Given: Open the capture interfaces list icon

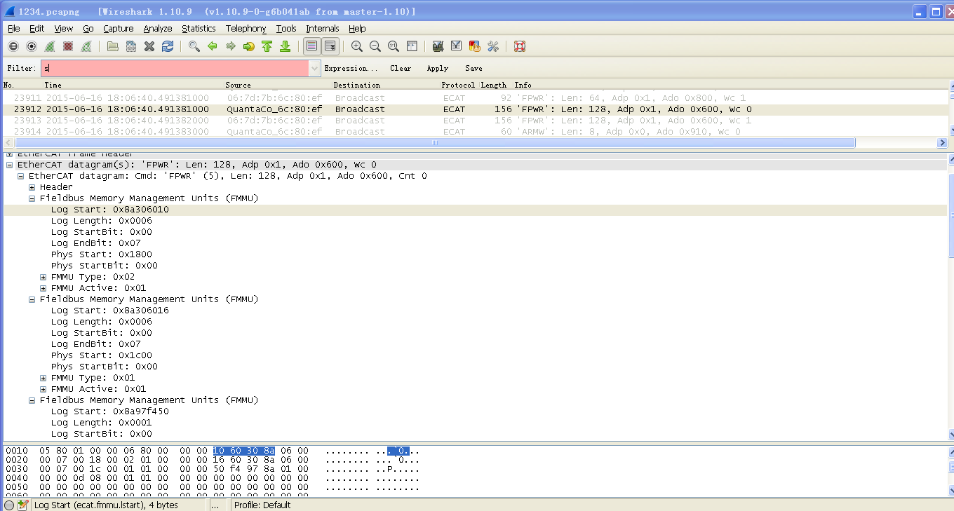Looking at the screenshot, I should tap(13, 46).
